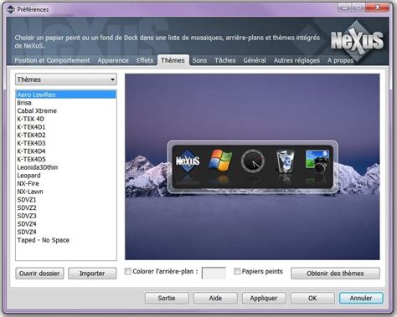Viewport: 397px width, 317px height.
Task: Click the Appliquer button
Action: (264, 298)
